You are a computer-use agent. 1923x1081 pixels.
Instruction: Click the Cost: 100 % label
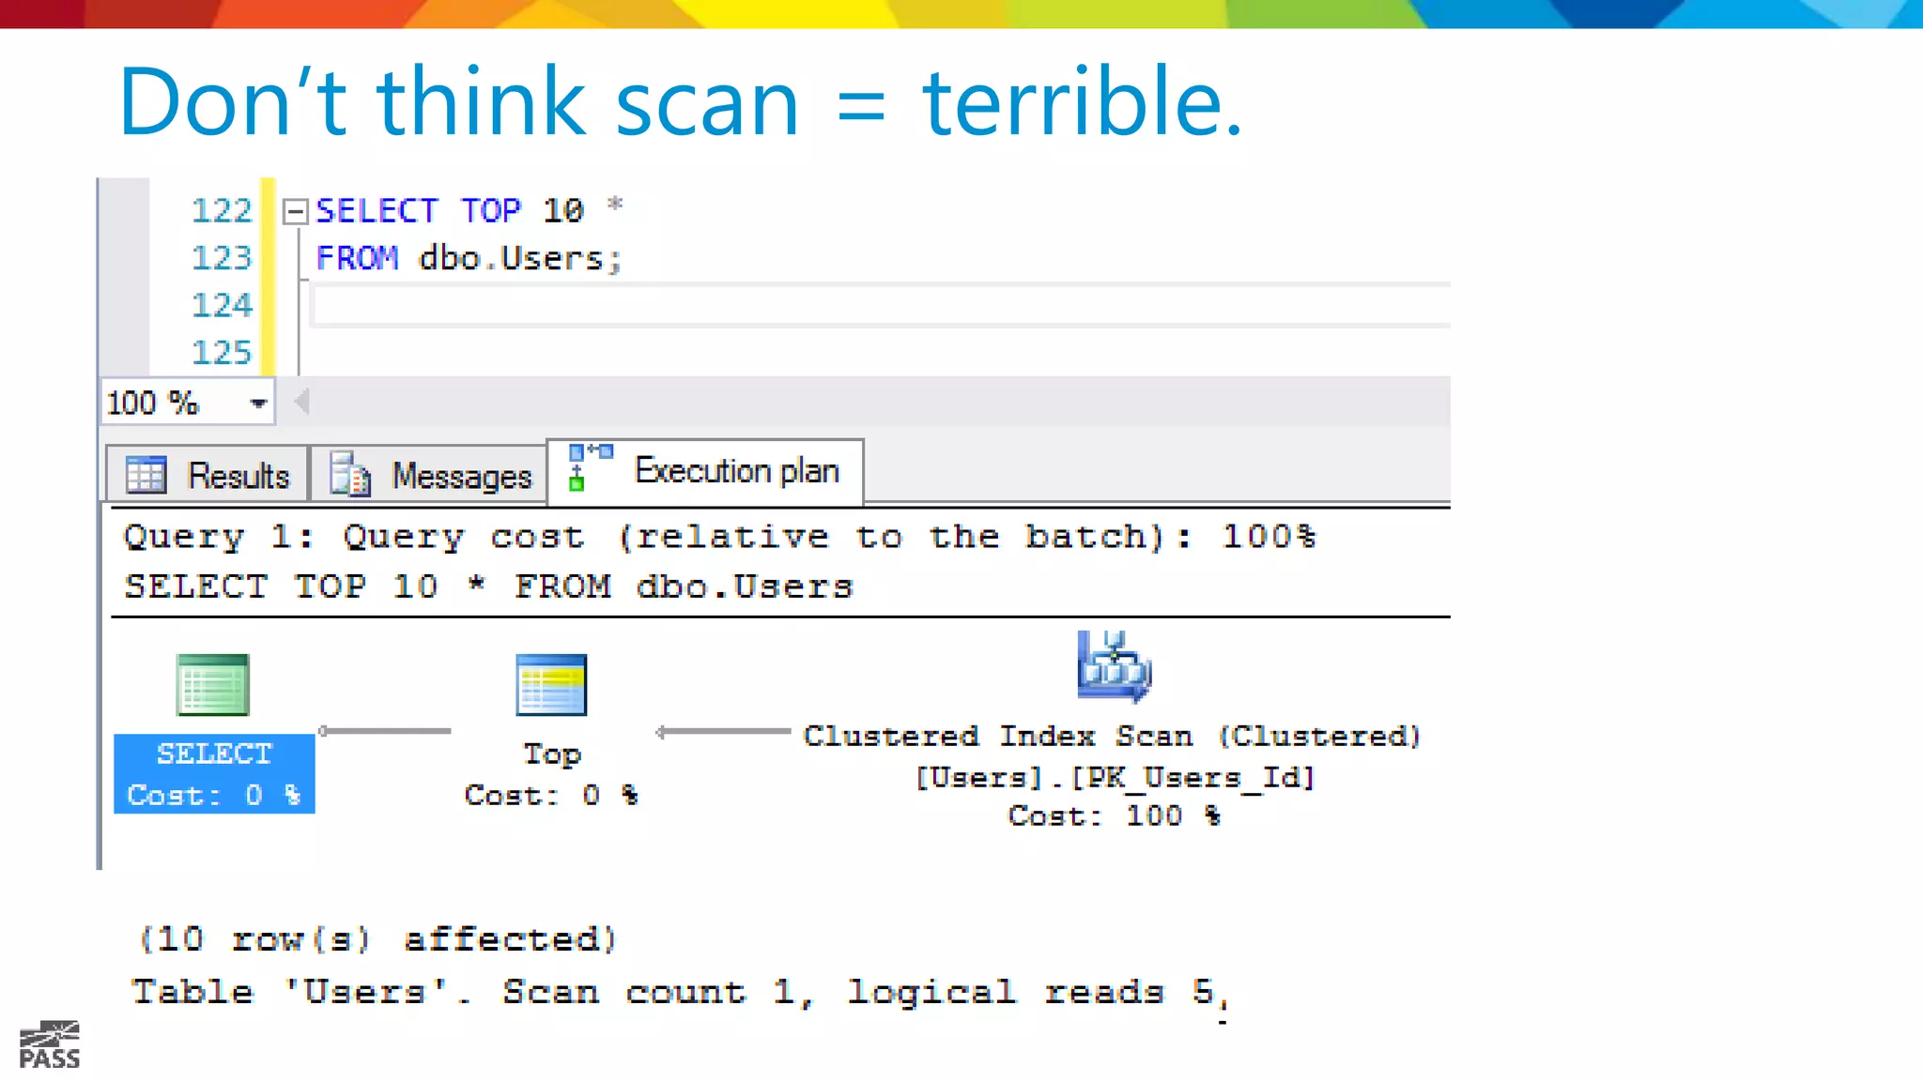pyautogui.click(x=1115, y=815)
